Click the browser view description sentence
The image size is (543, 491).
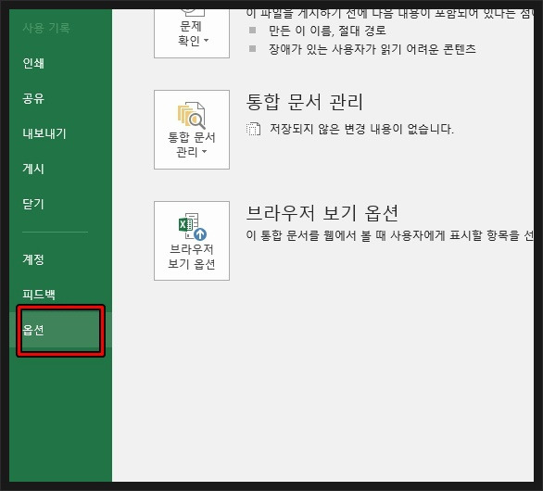click(x=389, y=235)
